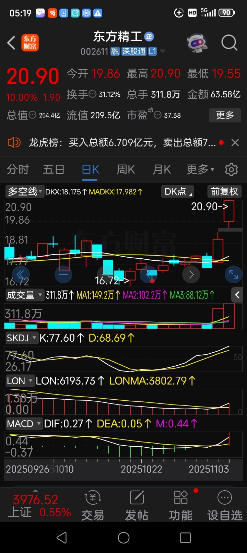Open the robot assistant avatar
The image size is (247, 553).
pos(197,43)
